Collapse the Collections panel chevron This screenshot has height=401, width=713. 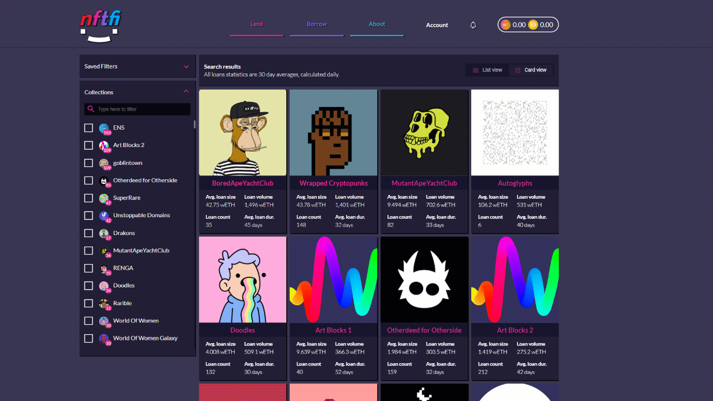tap(186, 91)
